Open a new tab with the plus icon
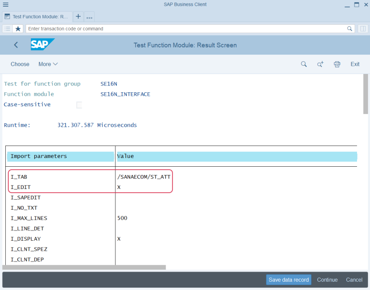The height and width of the screenshot is (290, 370). click(x=78, y=16)
